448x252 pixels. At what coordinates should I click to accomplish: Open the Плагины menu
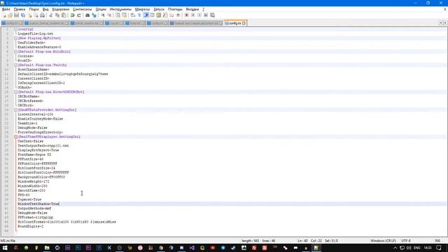click(x=175, y=9)
